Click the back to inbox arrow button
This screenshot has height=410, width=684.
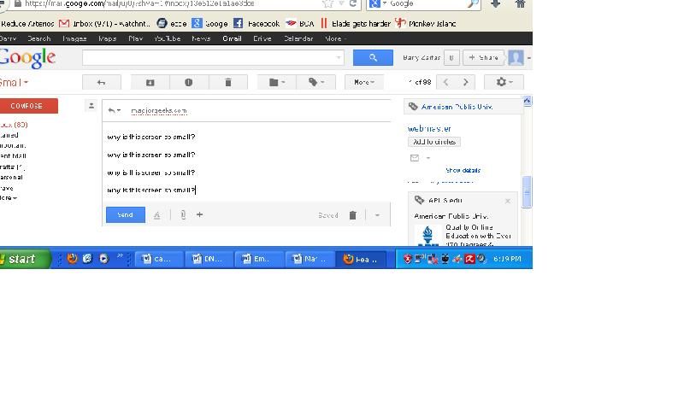[101, 82]
